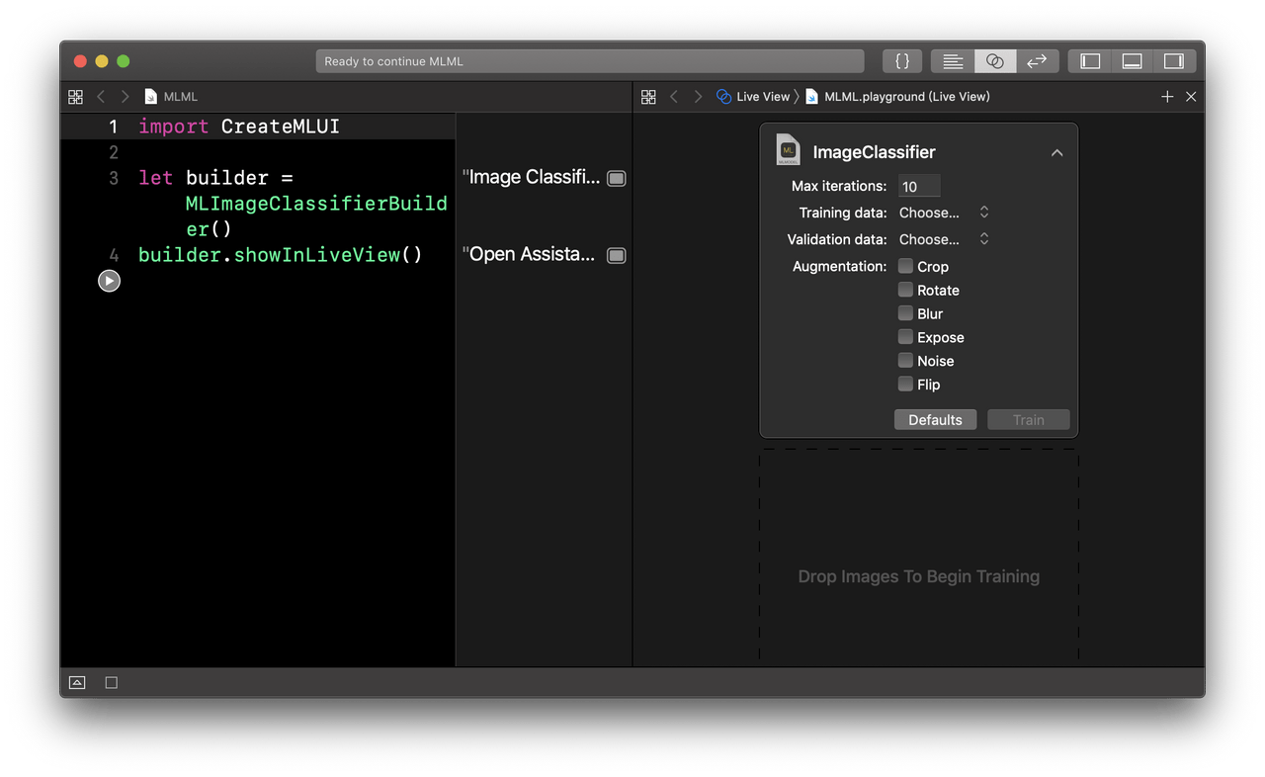
Task: Show quick look result for Image Classifier line
Action: click(616, 178)
